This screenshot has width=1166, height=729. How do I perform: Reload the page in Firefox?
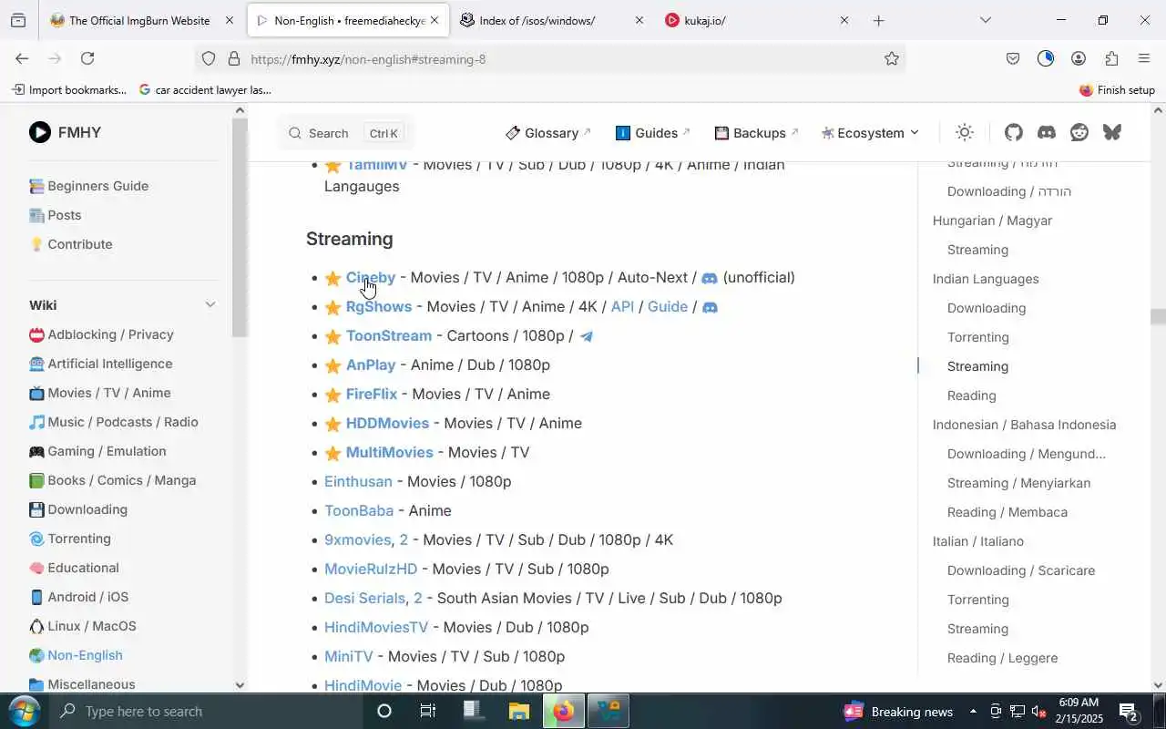point(87,58)
